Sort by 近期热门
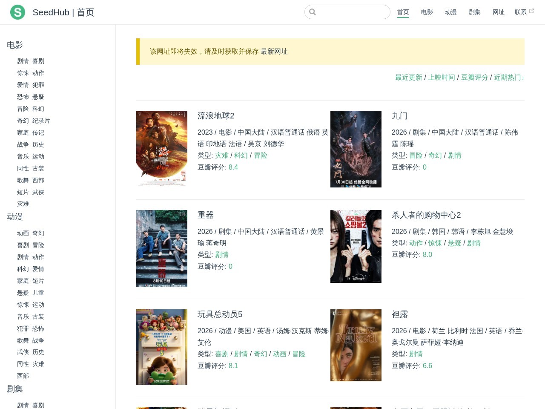545x409 pixels. pos(509,78)
